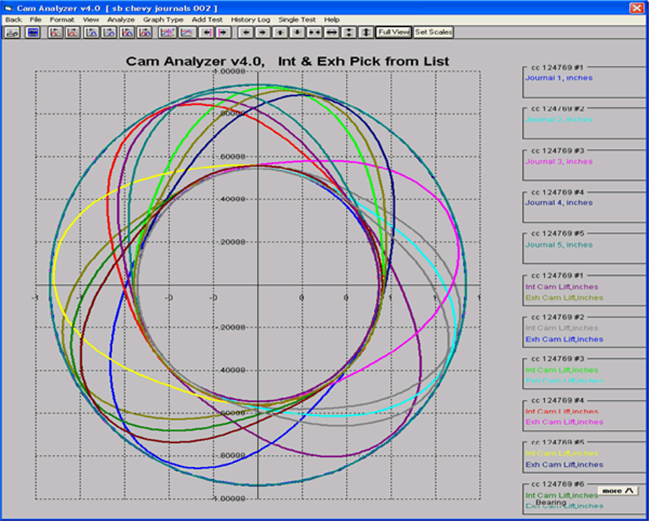This screenshot has width=651, height=523.
Task: Click the Full View button
Action: (x=394, y=32)
